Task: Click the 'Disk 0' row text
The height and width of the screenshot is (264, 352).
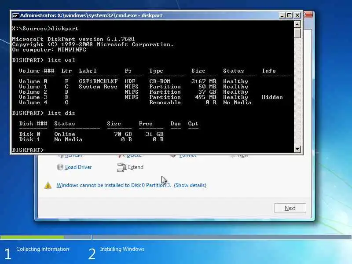Action: (x=29, y=134)
